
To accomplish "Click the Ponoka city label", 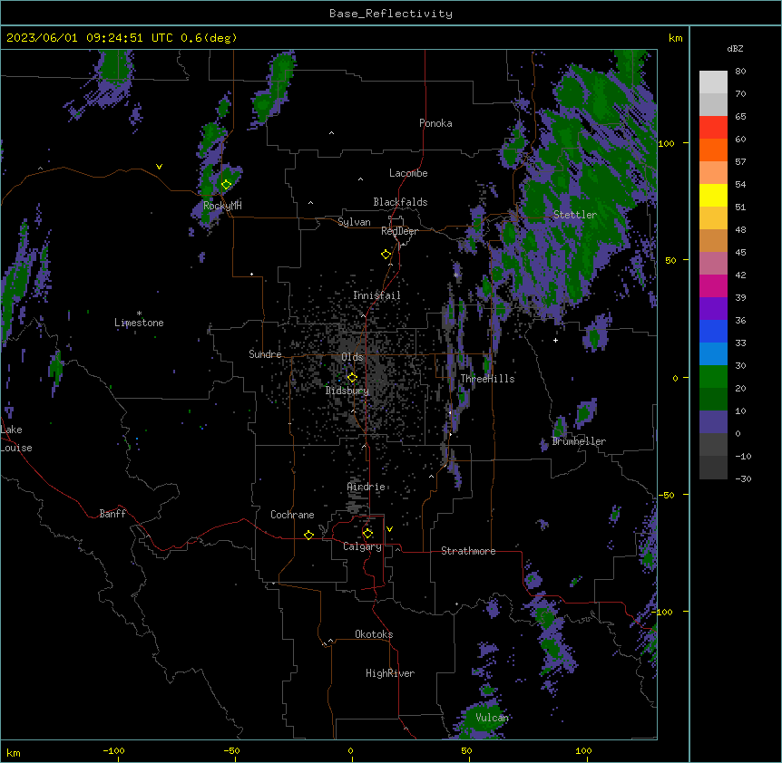I will 435,123.
